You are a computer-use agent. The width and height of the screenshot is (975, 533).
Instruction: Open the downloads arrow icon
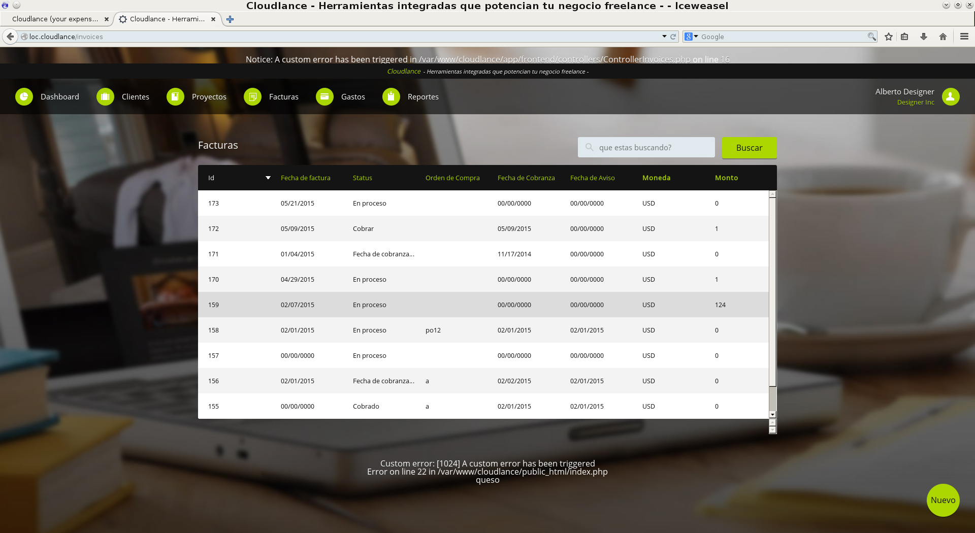[924, 37]
